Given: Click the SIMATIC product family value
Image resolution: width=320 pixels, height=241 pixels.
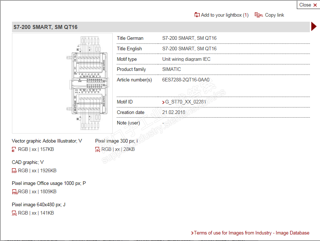Looking at the screenshot, I should [171, 69].
